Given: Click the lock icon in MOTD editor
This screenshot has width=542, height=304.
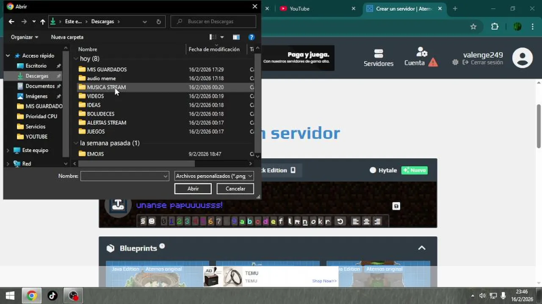Looking at the screenshot, I should point(396,206).
